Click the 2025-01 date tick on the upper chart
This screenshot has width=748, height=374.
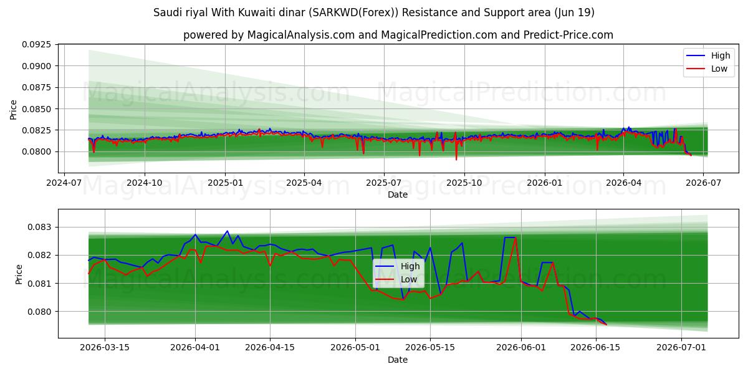tap(224, 183)
